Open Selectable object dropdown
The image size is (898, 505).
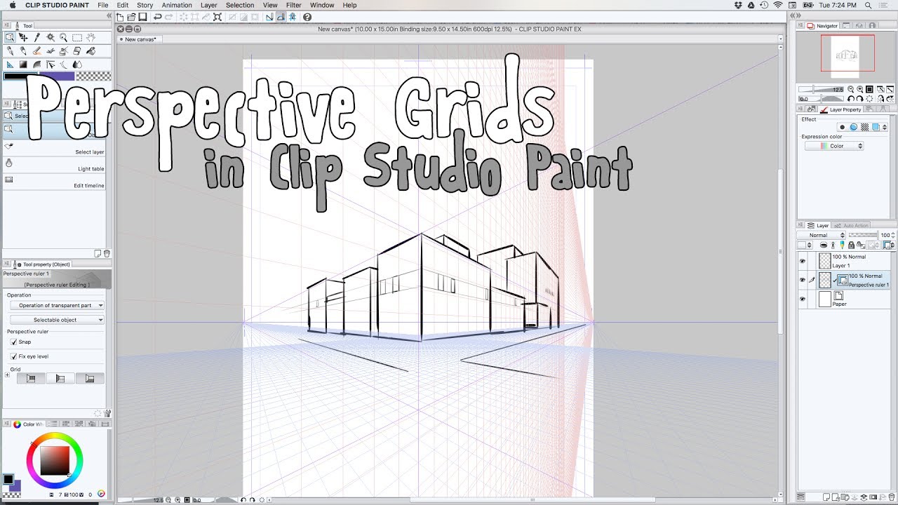57,320
